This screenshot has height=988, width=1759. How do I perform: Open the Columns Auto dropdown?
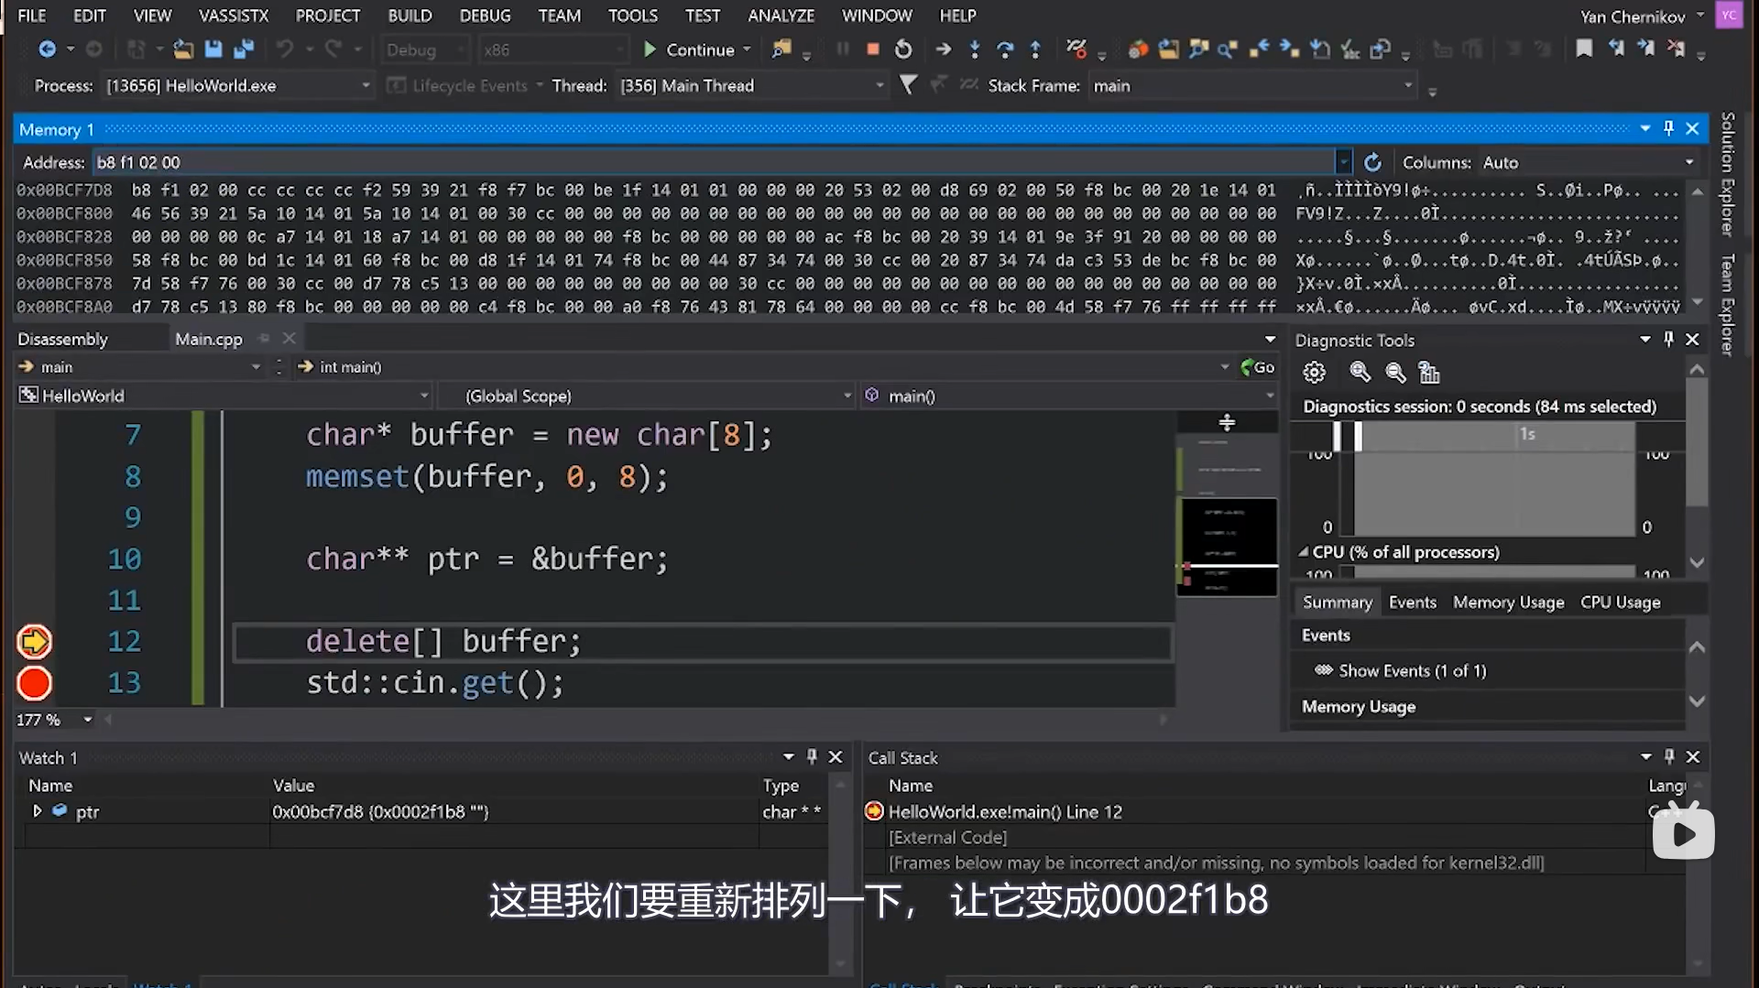1688,163
